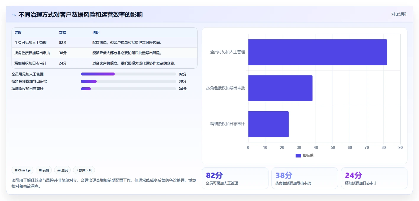Click progress label 按角色授权加导出审批
Screen dimensions: 419x201
pos(29,81)
